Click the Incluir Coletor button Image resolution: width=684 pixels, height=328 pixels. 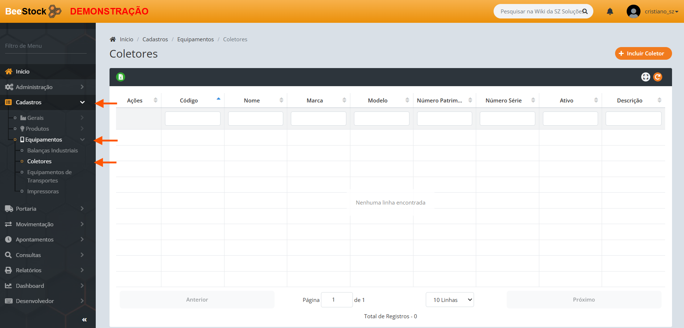[x=643, y=54]
